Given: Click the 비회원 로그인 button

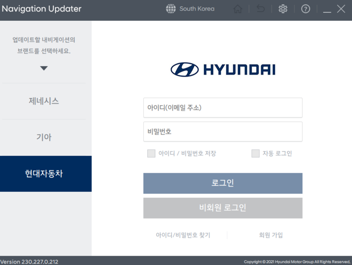Looking at the screenshot, I should coord(223,208).
